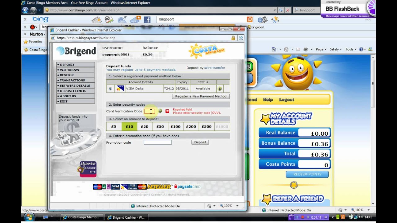This screenshot has width=397, height=223.
Task: Open DEPOSIT LIMITS in the Cashier menu
Action: pos(75,91)
